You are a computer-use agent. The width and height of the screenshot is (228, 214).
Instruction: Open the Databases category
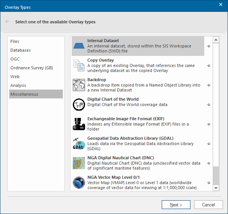[36, 50]
